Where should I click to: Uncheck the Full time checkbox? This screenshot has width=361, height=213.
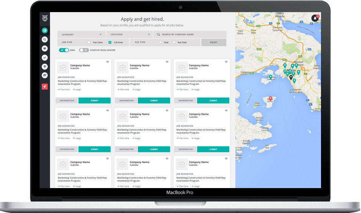[x=110, y=42]
